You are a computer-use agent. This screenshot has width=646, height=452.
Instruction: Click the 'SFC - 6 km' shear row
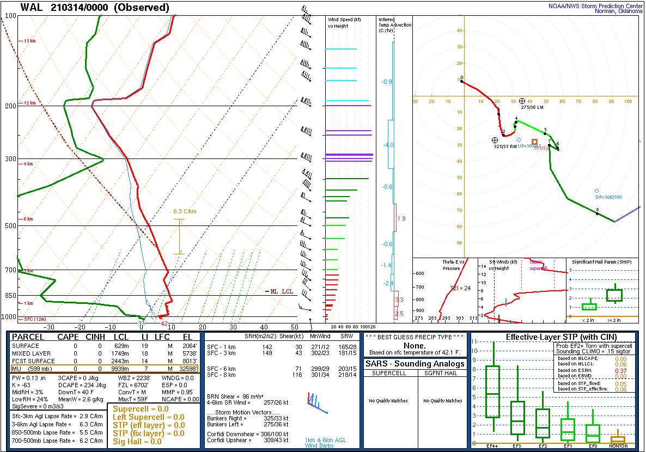pyautogui.click(x=282, y=369)
